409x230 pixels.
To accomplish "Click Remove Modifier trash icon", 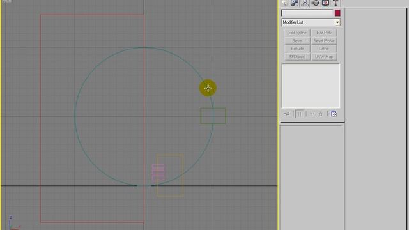I will [x=321, y=114].
